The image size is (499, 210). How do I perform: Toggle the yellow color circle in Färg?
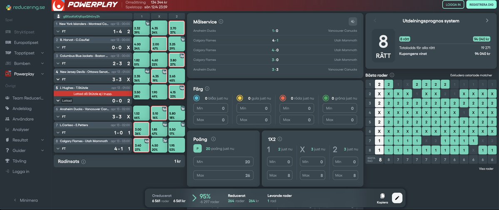click(240, 98)
